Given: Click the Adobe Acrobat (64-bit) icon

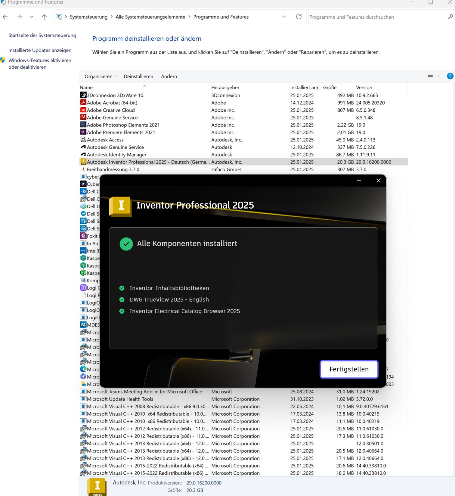Looking at the screenshot, I should [x=83, y=102].
